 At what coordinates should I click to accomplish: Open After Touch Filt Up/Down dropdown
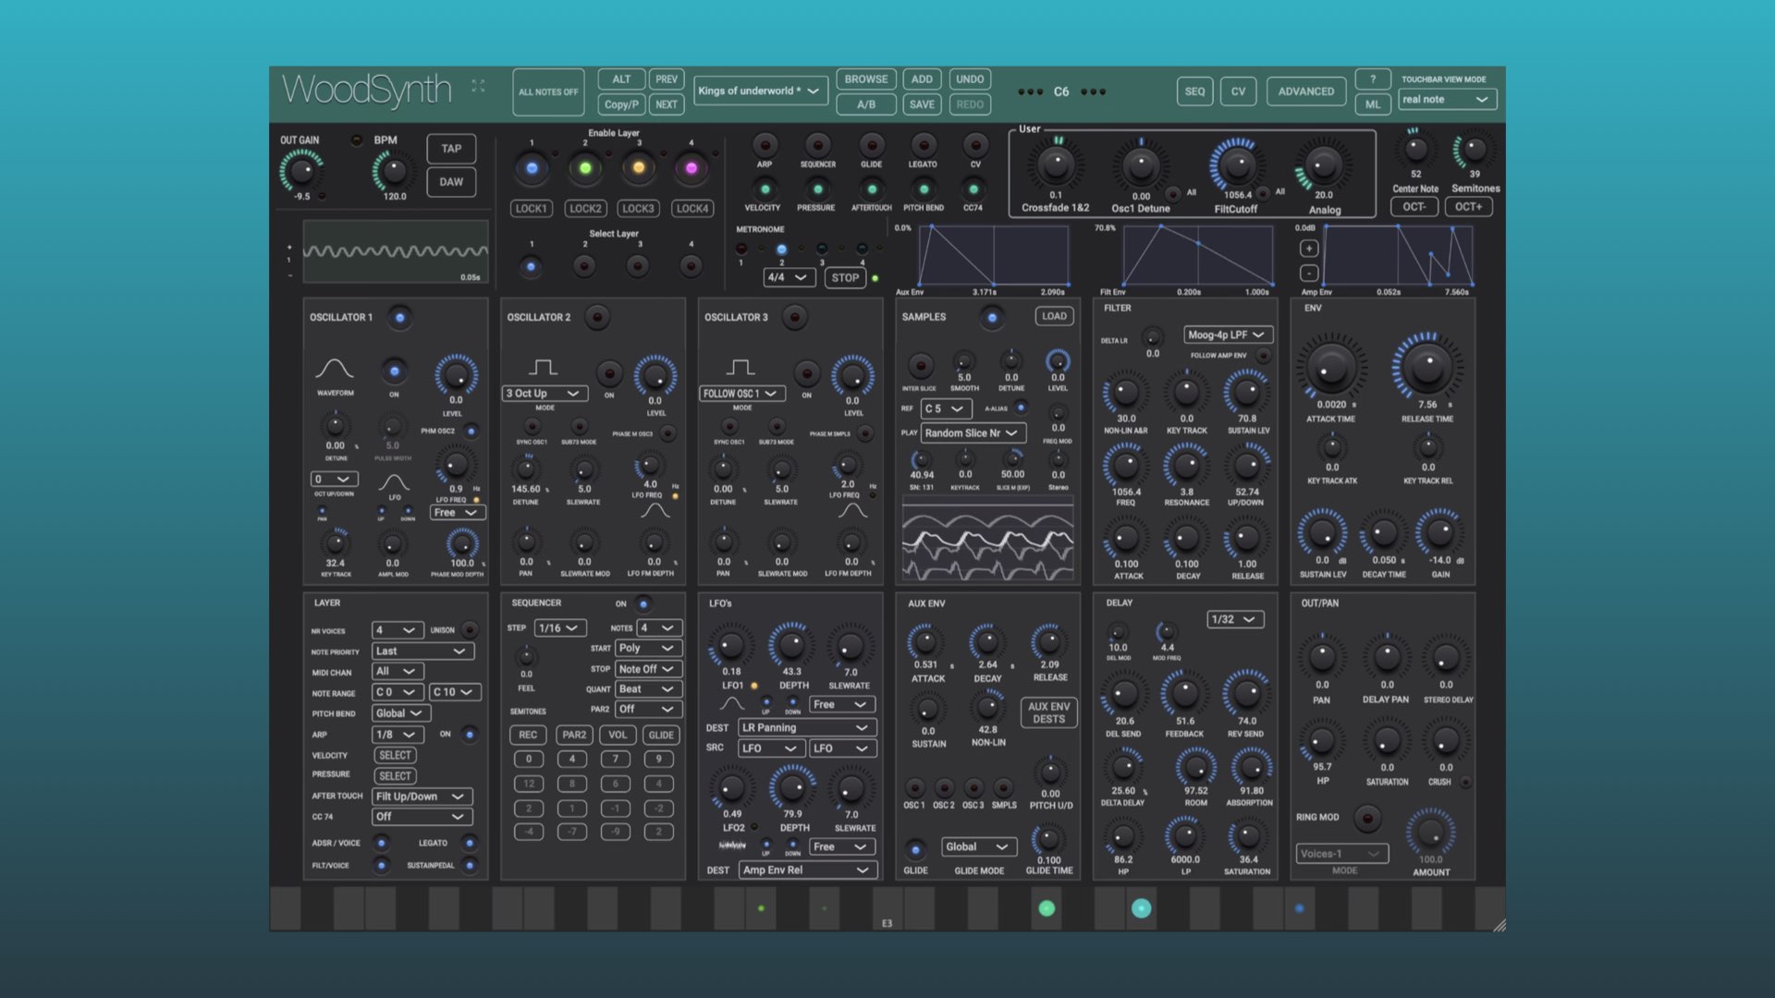coord(422,797)
